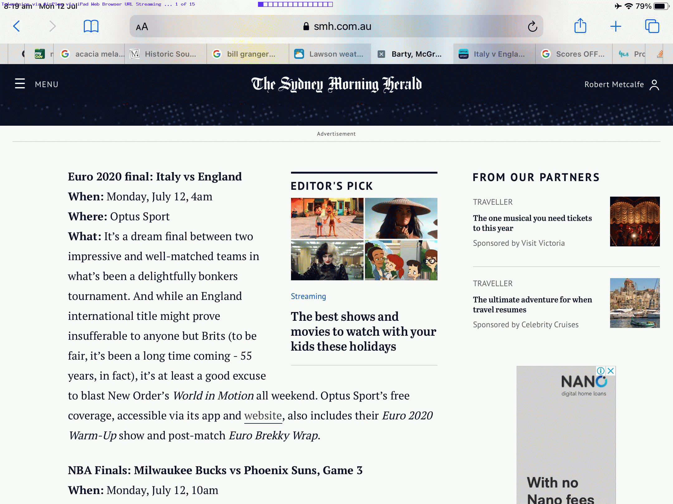Show all tabs overview icon
673x504 pixels.
[x=652, y=26]
